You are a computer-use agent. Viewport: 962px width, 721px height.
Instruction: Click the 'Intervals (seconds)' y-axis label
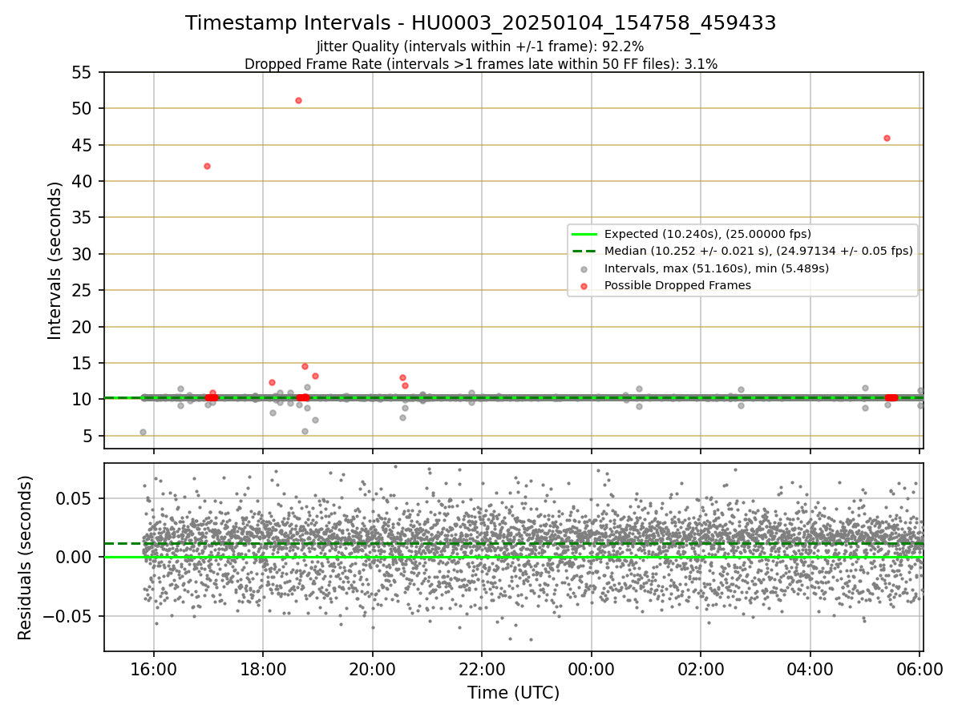(x=55, y=260)
